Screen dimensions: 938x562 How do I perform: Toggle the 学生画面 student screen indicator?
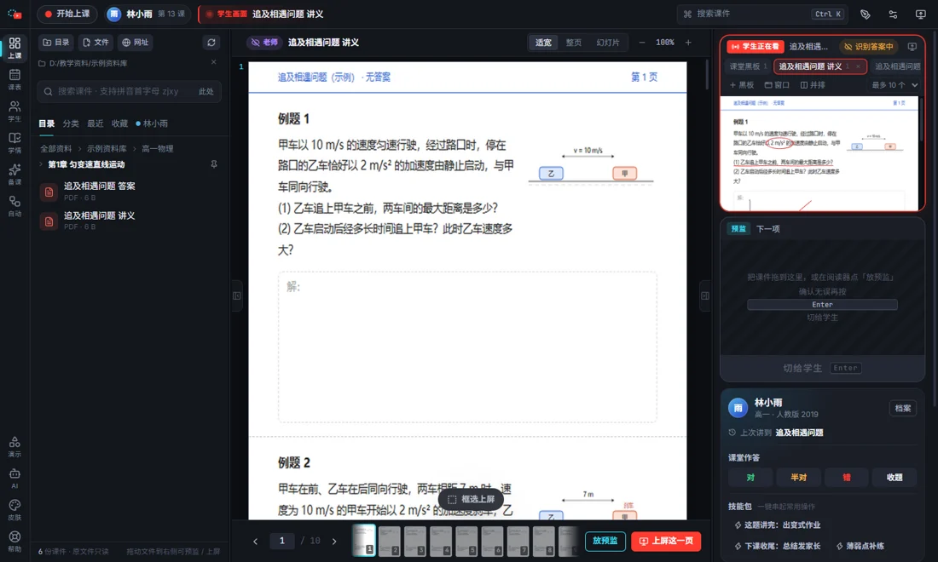point(225,14)
